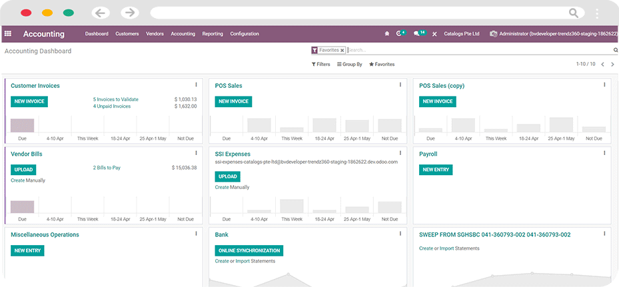Screen dimensions: 619x287
Task: Click Import link in Bank card
Action: [243, 261]
